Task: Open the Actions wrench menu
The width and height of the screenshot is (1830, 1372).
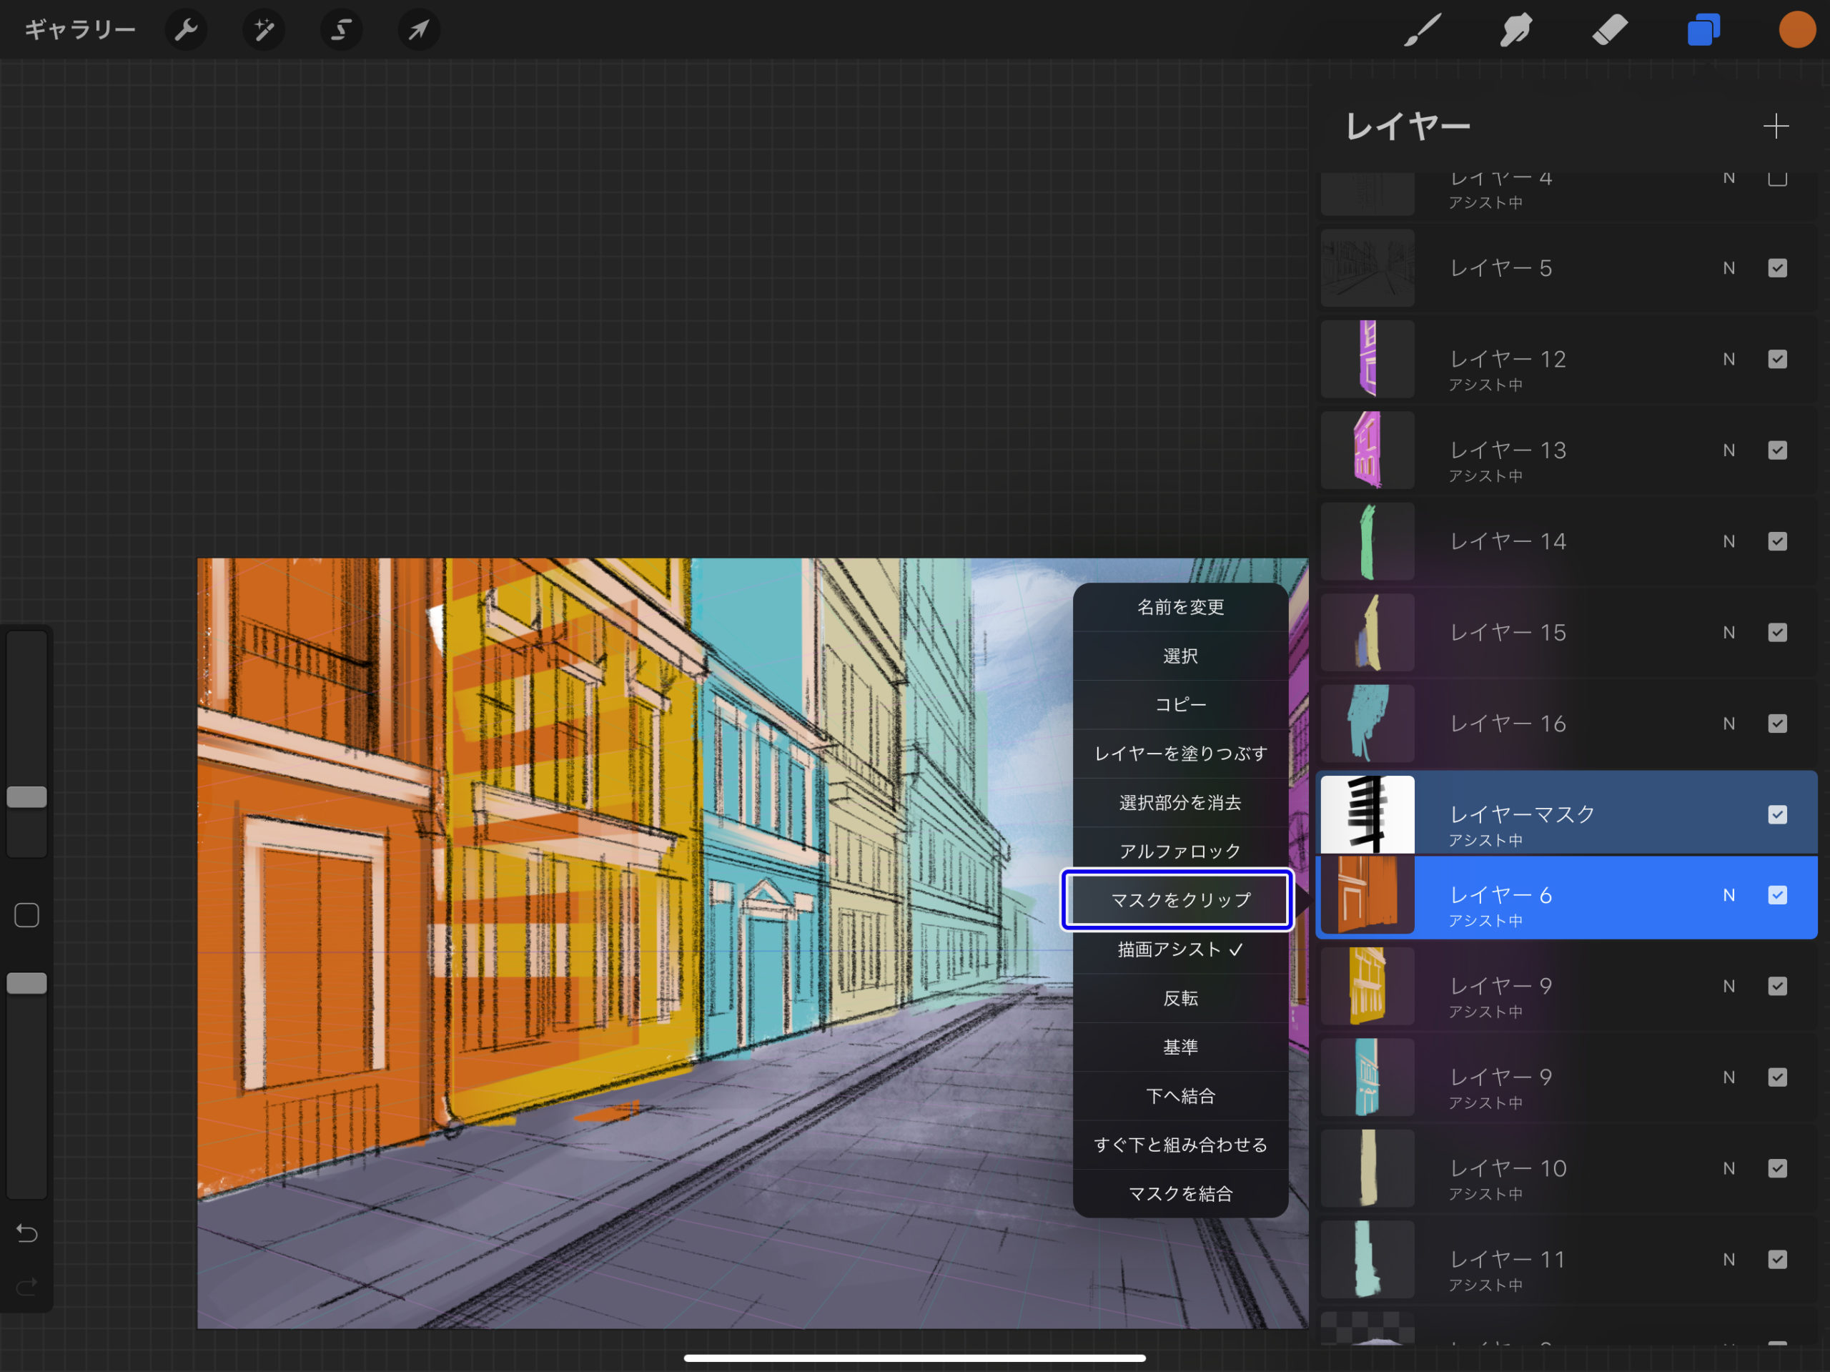Action: pos(185,30)
